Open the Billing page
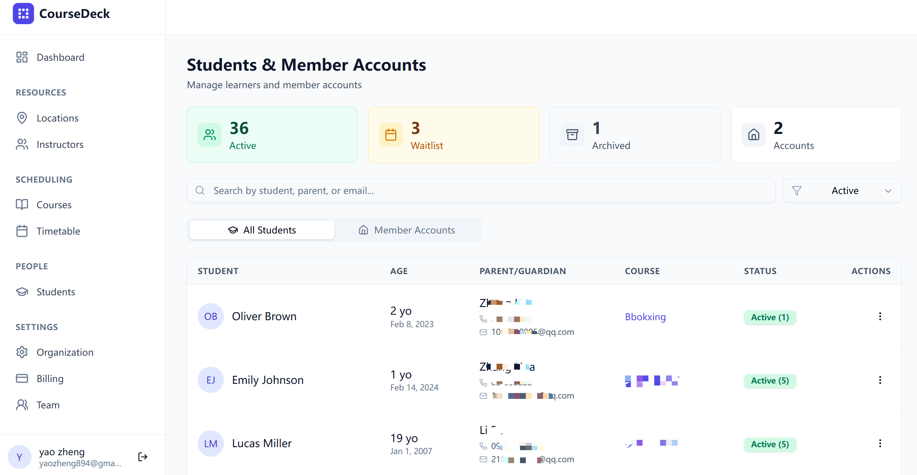This screenshot has height=475, width=917. click(x=50, y=379)
